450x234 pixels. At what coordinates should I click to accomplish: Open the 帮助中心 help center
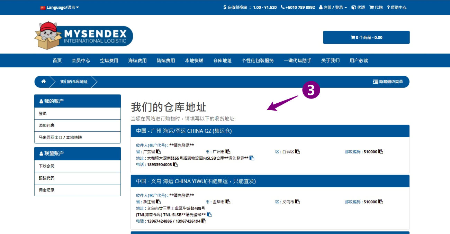coord(396,7)
